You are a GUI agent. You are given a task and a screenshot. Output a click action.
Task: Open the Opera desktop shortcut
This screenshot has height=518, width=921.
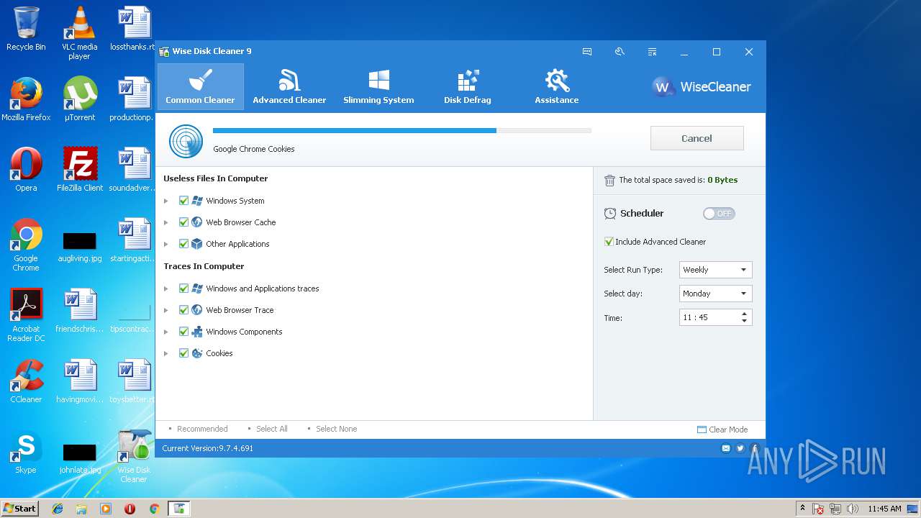(26, 170)
